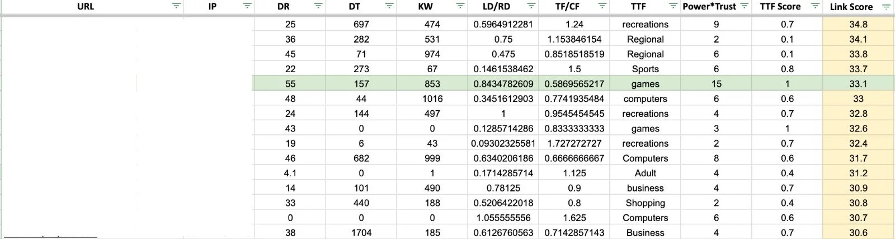Select the IP header cell
The height and width of the screenshot is (239, 895).
(219, 7)
